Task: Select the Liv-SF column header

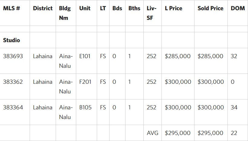Action: 151,13
